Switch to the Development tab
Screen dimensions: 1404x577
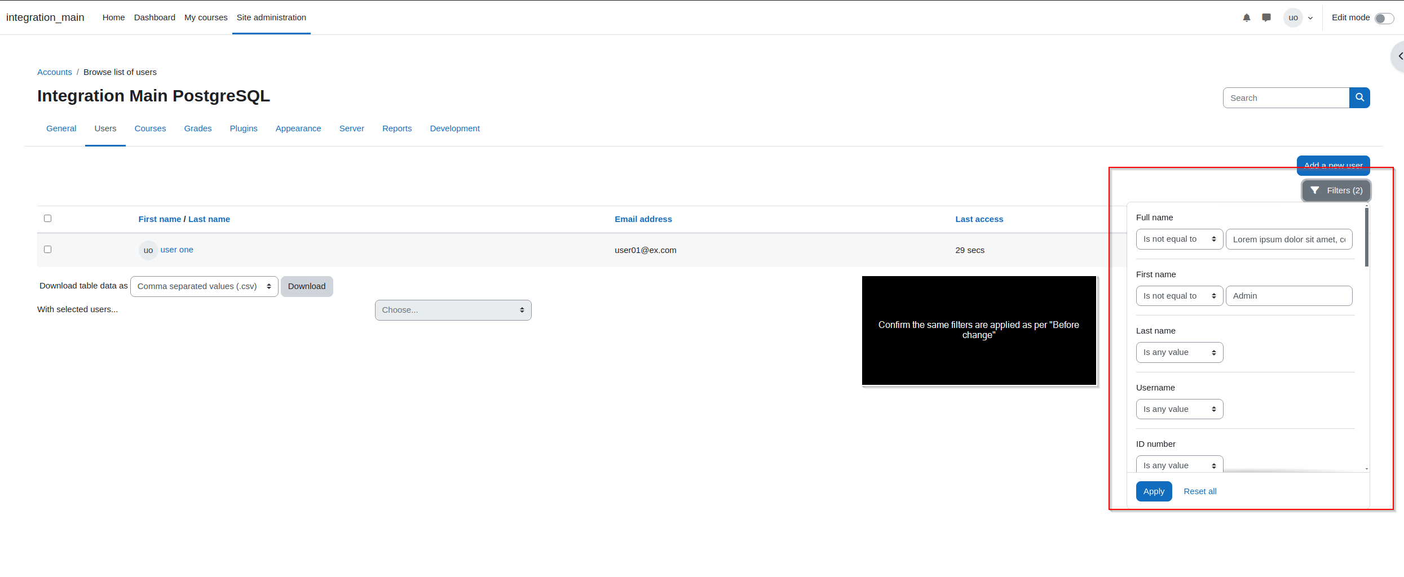[454, 128]
